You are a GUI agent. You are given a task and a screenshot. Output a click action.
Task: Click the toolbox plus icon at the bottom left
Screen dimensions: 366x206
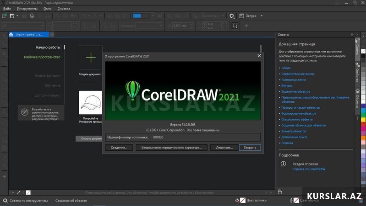click(4, 177)
